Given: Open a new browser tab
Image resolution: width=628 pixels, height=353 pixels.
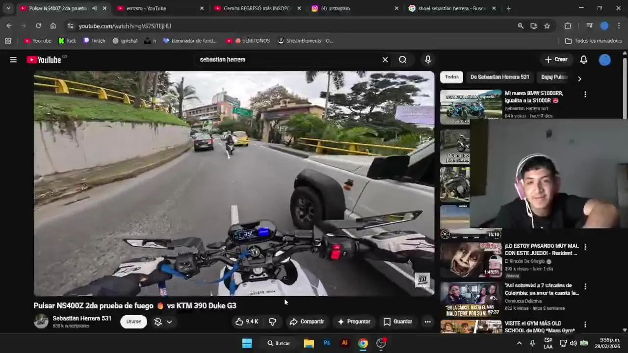Looking at the screenshot, I should (509, 8).
